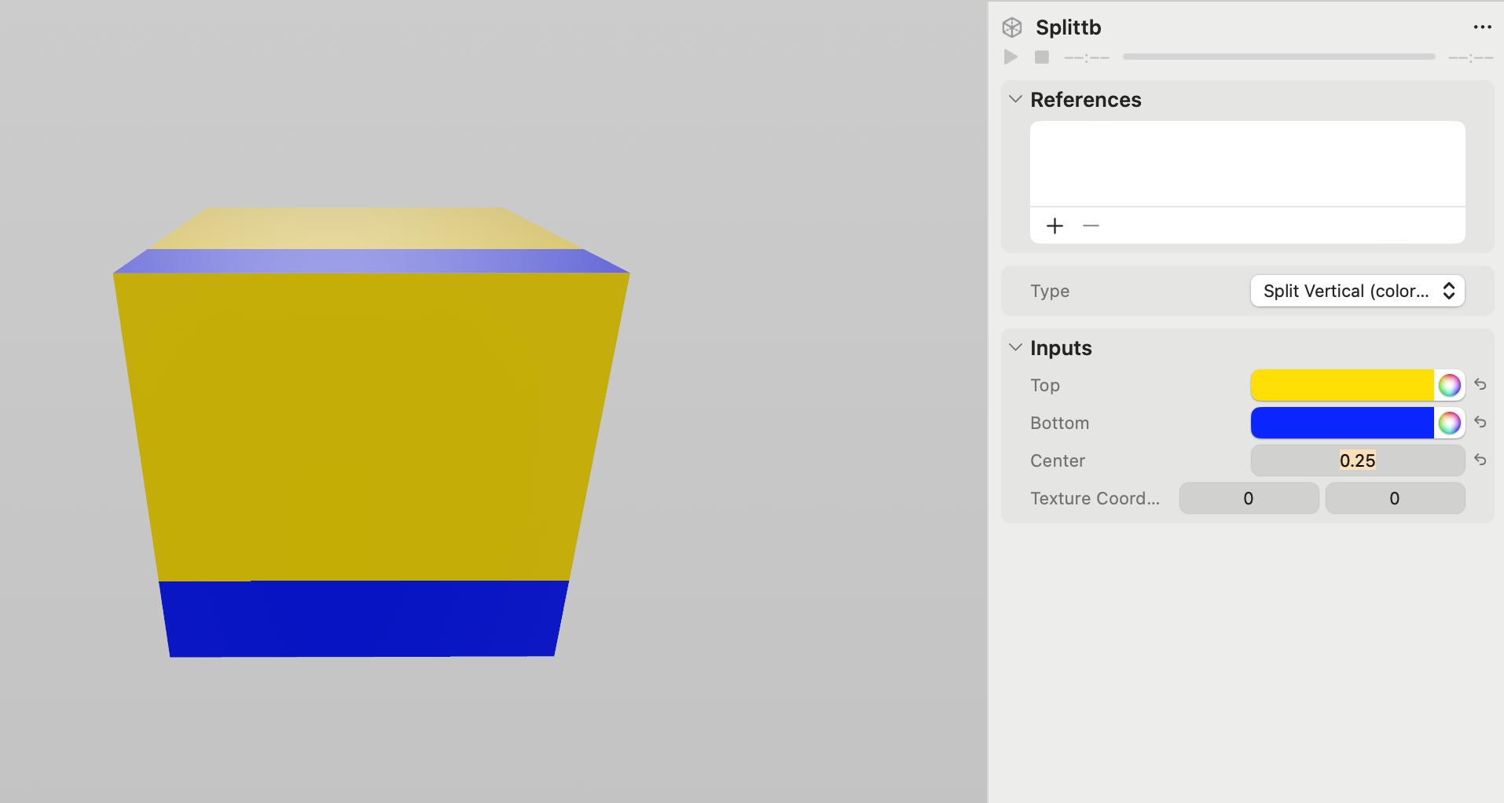
Task: Click the yellow Top color swatch
Action: (x=1341, y=385)
